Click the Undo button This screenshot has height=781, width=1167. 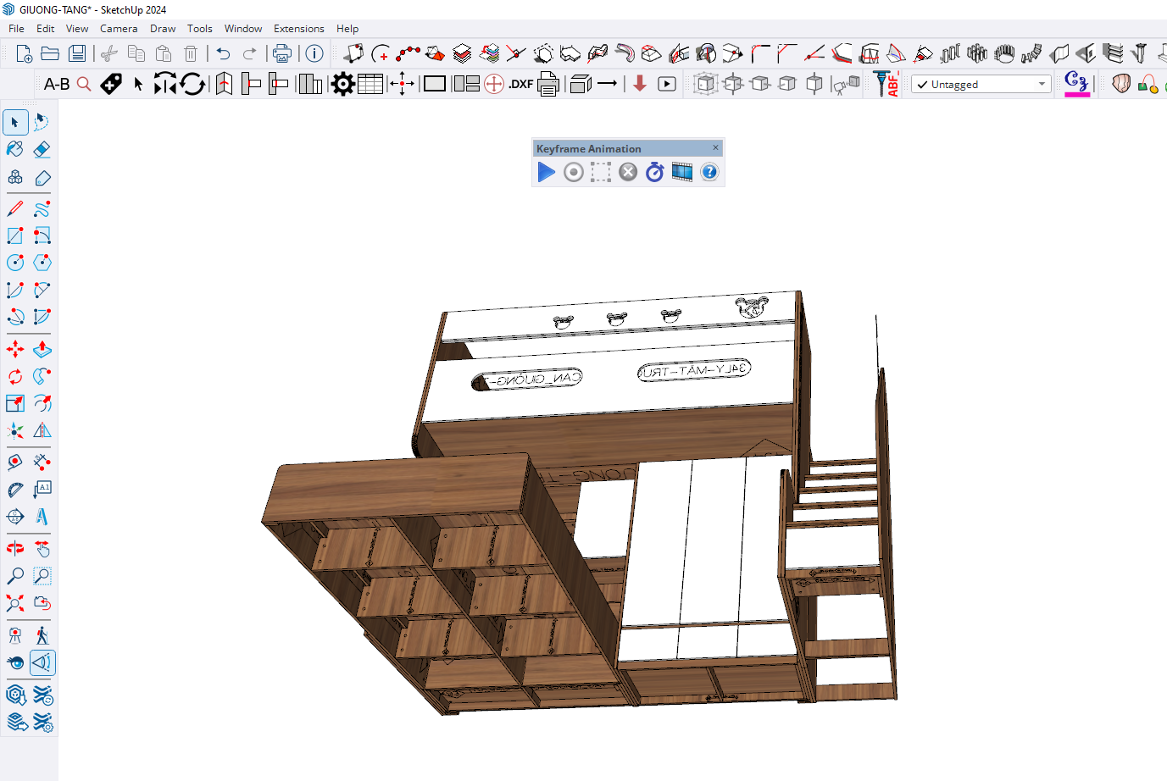(223, 54)
